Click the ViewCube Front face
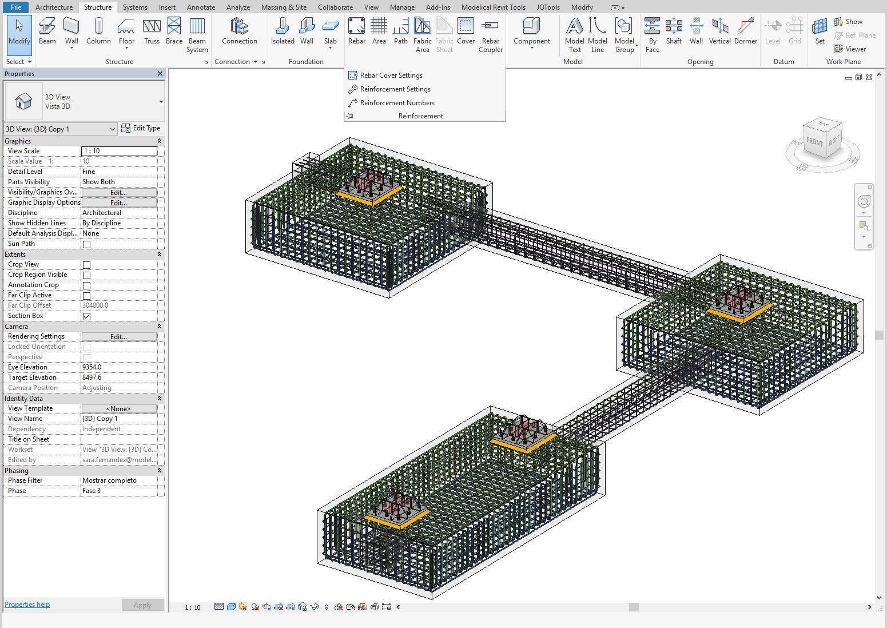The image size is (887, 628). 814,141
